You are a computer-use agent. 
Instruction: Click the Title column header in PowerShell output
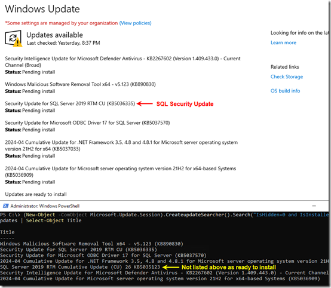pos(7,232)
